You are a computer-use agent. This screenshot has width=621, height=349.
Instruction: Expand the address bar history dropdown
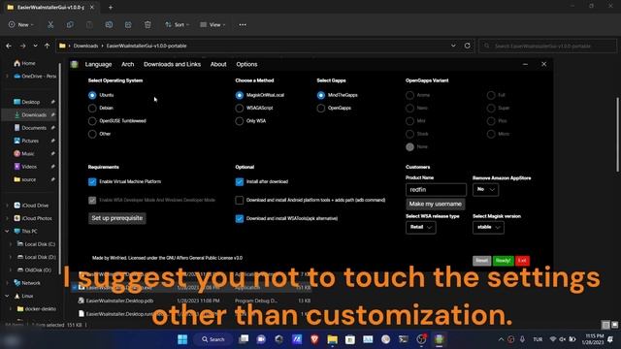point(453,46)
